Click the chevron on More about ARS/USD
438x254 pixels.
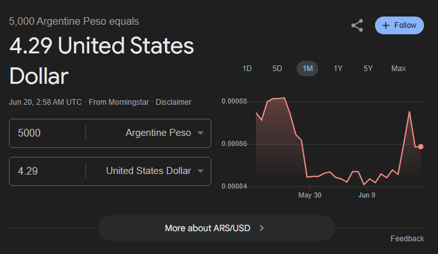point(262,228)
